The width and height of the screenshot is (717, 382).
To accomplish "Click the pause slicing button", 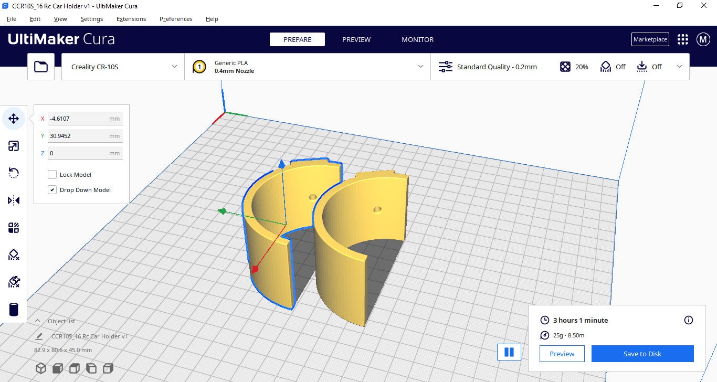I will (509, 352).
